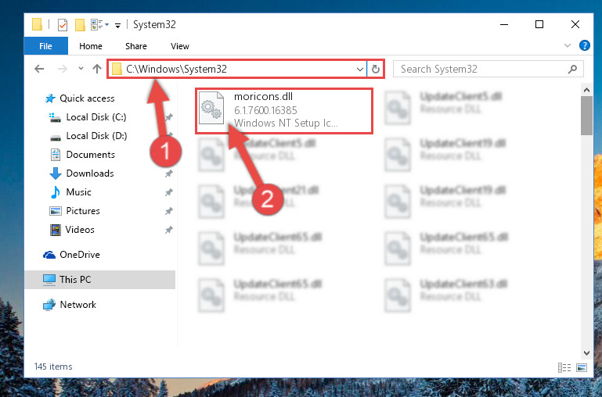
Task: Click the address bar path C:\Windows\System32
Action: click(176, 69)
